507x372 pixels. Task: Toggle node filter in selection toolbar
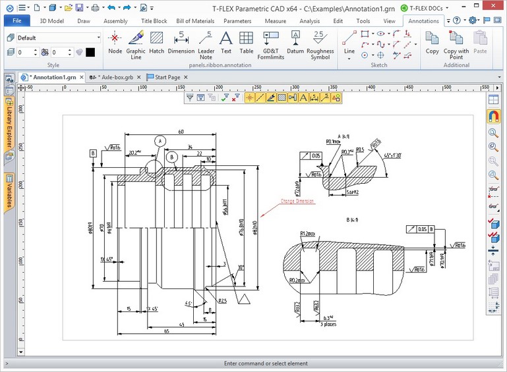(250, 98)
